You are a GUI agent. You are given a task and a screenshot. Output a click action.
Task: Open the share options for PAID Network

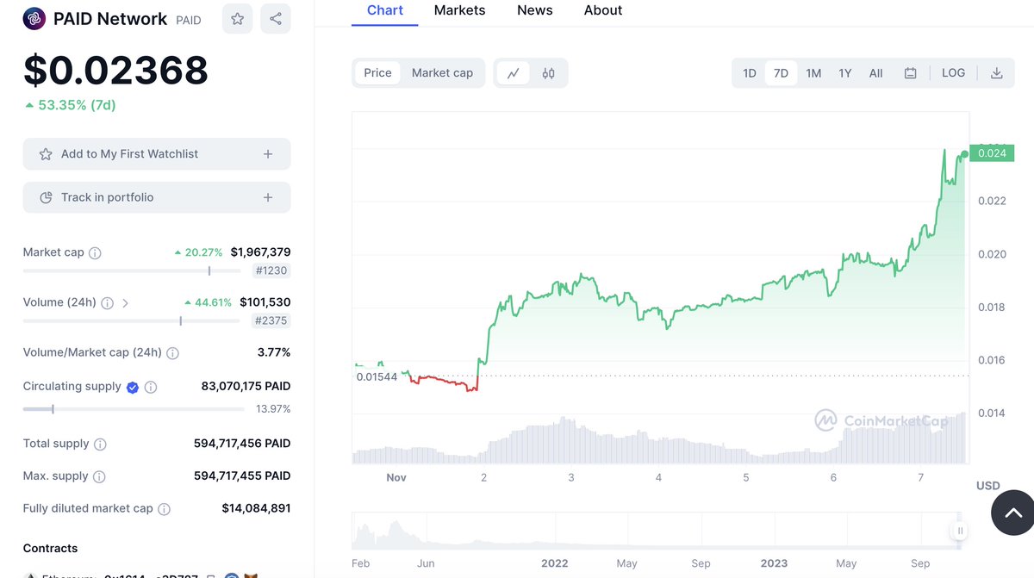click(276, 19)
